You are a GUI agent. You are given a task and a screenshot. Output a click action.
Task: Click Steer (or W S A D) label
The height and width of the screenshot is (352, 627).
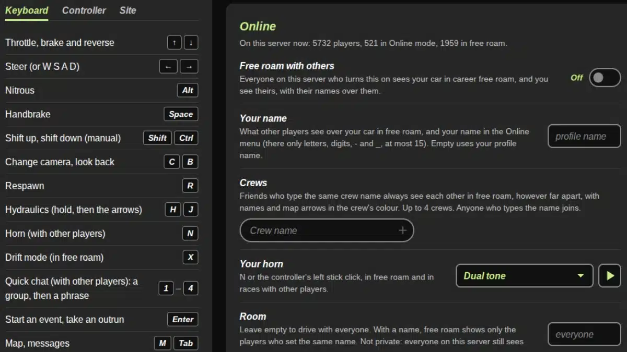(x=42, y=67)
